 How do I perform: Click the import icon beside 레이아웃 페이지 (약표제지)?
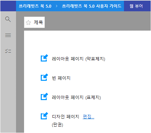(x=44, y=58)
